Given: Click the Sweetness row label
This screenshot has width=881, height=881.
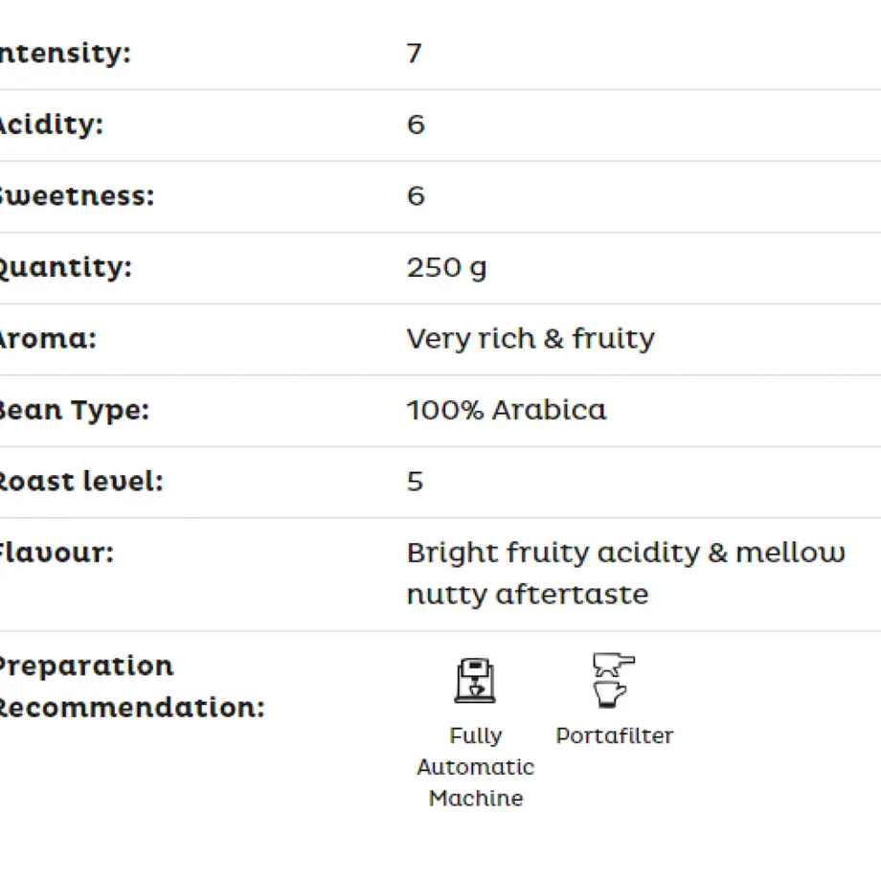Looking at the screenshot, I should click(77, 196).
